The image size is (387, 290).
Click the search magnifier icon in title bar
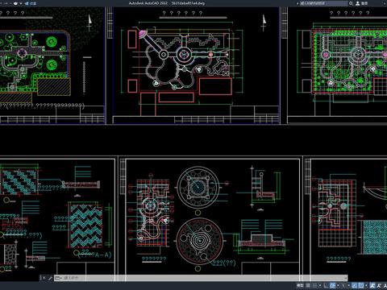pyautogui.click(x=351, y=3)
